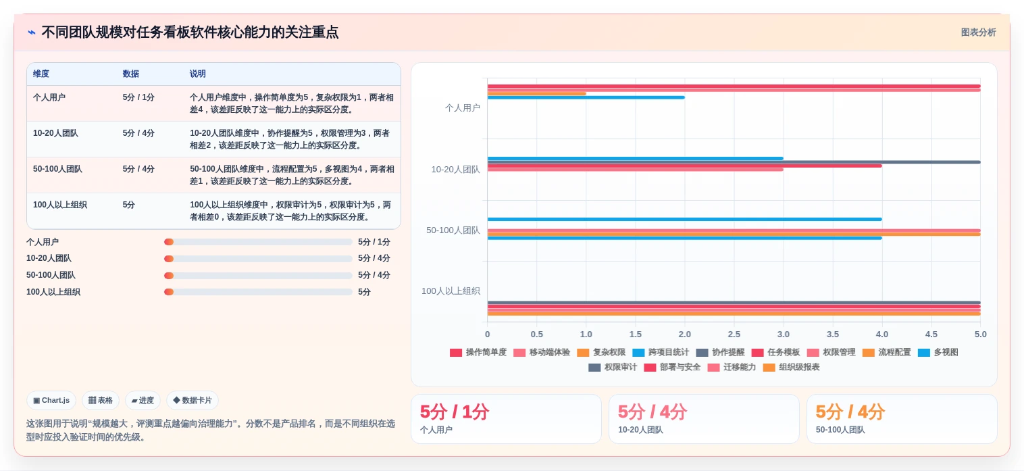
Task: Click the 100人以上组织 table row name
Action: tap(60, 205)
